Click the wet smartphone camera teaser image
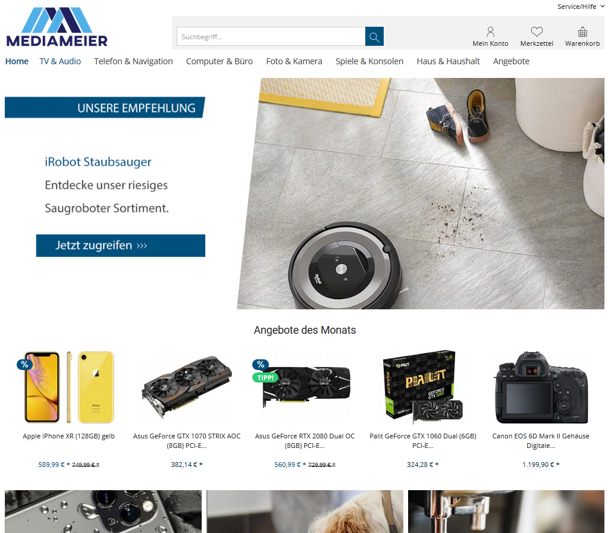The image size is (608, 533). pyautogui.click(x=103, y=512)
